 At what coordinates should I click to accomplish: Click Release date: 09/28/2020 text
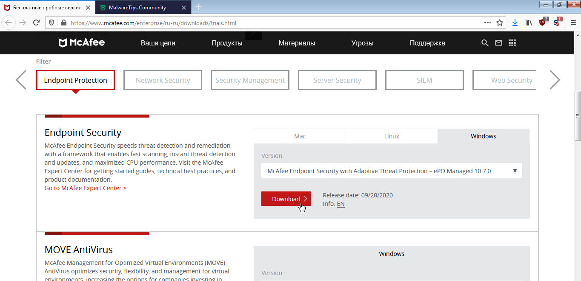pos(358,195)
